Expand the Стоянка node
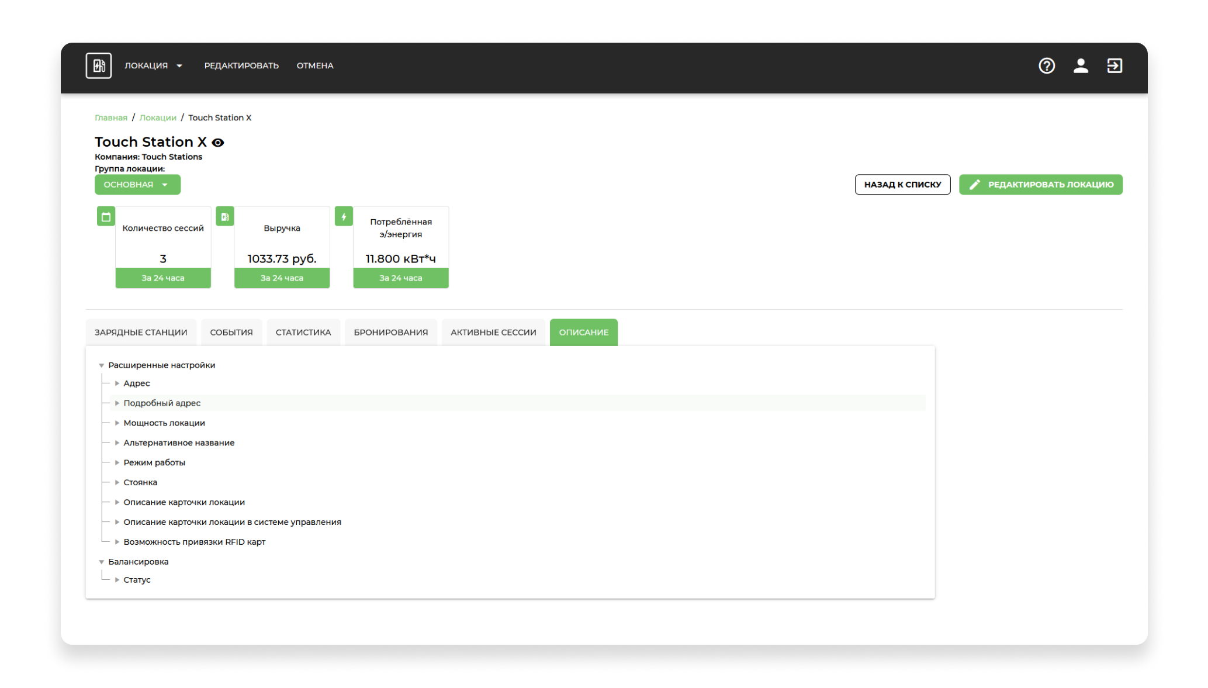The width and height of the screenshot is (1208, 688). (117, 483)
